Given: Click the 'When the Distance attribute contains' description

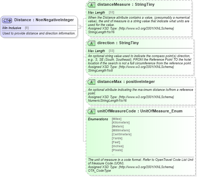Looking at the screenshot, I should (x=139, y=21).
